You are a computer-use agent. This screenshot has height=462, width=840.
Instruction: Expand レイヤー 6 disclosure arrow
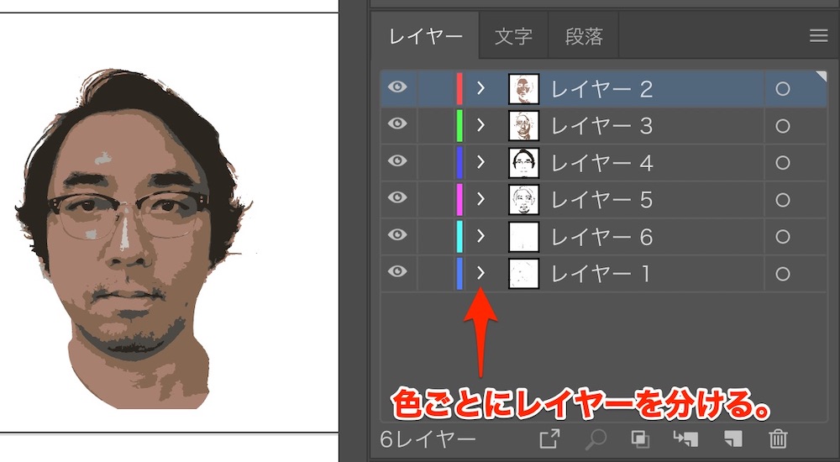(x=481, y=236)
